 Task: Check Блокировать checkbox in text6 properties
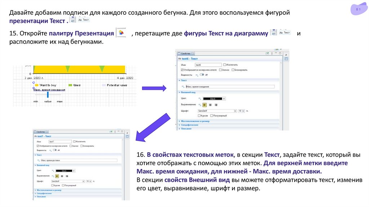233,70
